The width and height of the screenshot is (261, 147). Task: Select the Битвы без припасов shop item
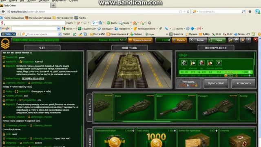[198, 138]
